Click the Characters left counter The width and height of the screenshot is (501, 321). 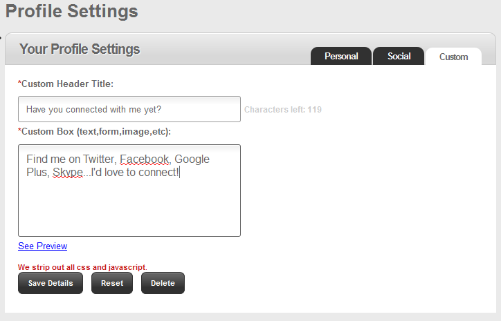point(282,109)
